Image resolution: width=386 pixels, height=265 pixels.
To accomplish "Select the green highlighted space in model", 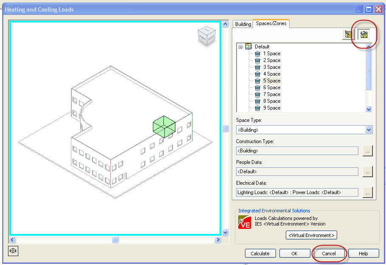I will 164,127.
